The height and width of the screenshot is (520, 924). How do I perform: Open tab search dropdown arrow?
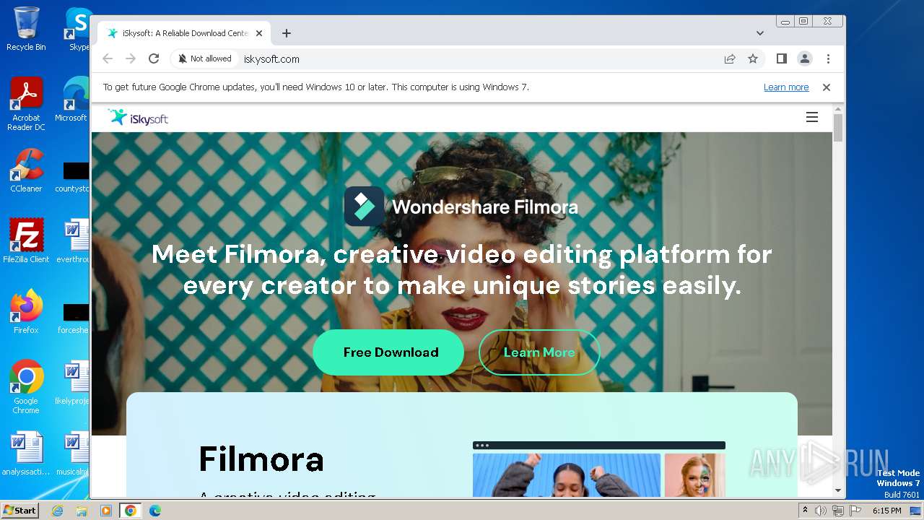pos(760,33)
